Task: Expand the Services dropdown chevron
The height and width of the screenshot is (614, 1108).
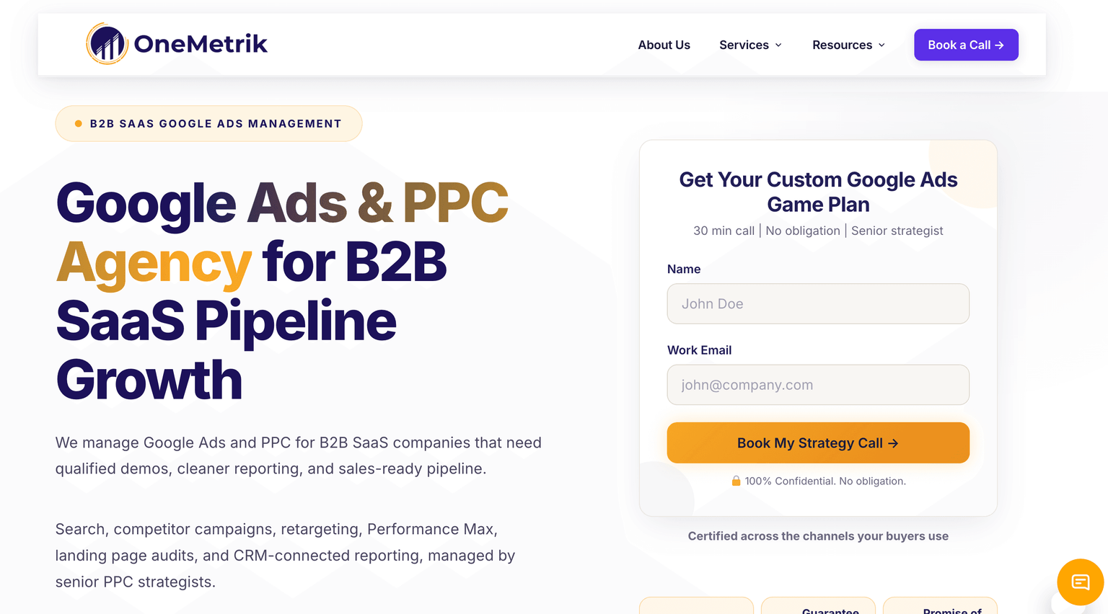Action: [x=778, y=45]
